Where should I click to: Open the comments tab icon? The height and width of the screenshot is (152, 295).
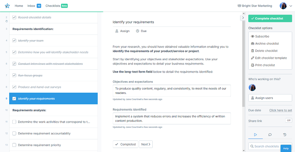270,134
